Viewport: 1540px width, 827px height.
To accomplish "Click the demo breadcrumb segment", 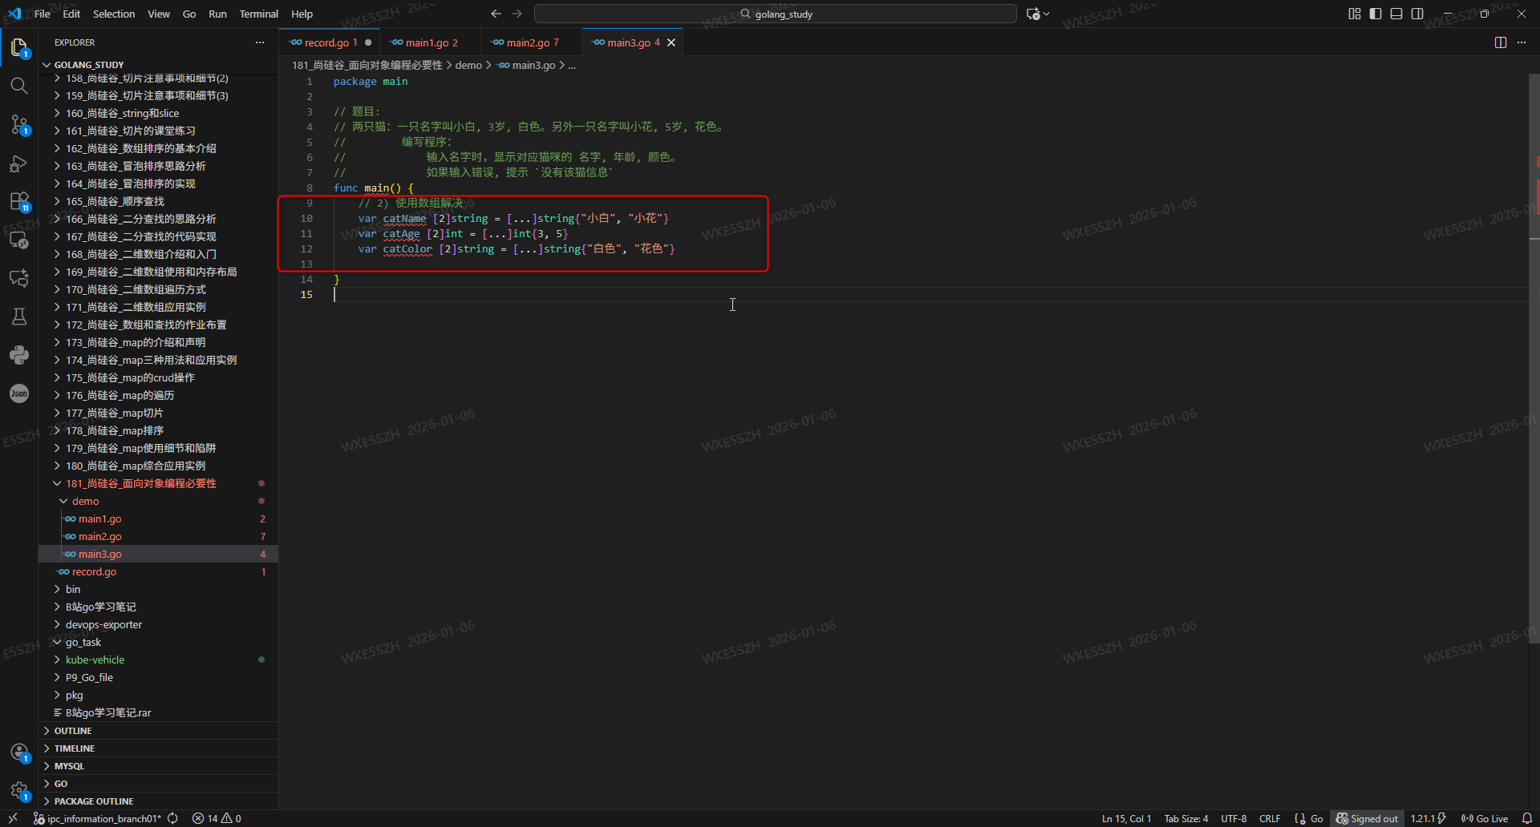I will (x=468, y=65).
